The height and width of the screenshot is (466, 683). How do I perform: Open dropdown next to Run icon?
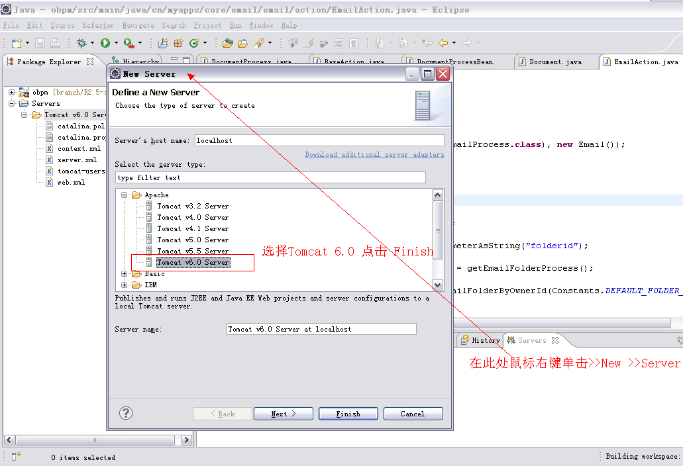click(116, 43)
